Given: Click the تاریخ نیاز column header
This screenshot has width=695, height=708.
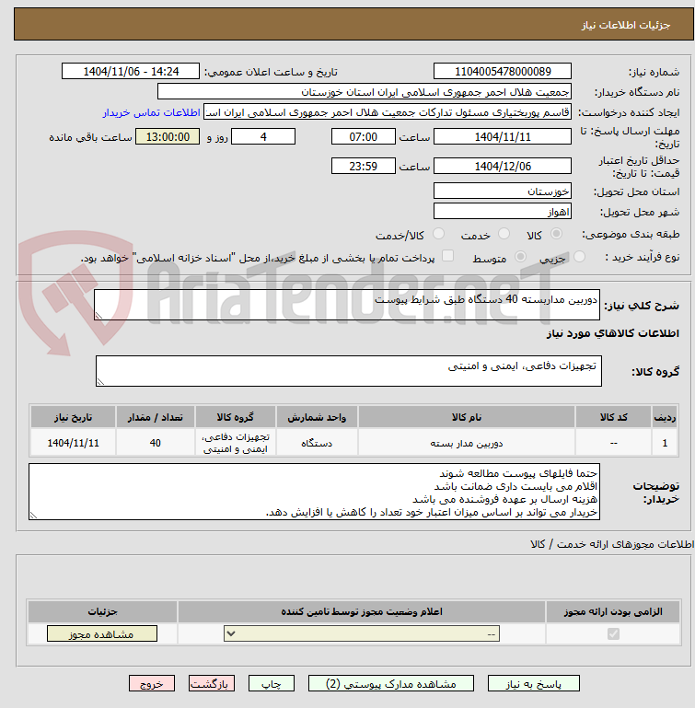Looking at the screenshot, I should (x=73, y=417).
